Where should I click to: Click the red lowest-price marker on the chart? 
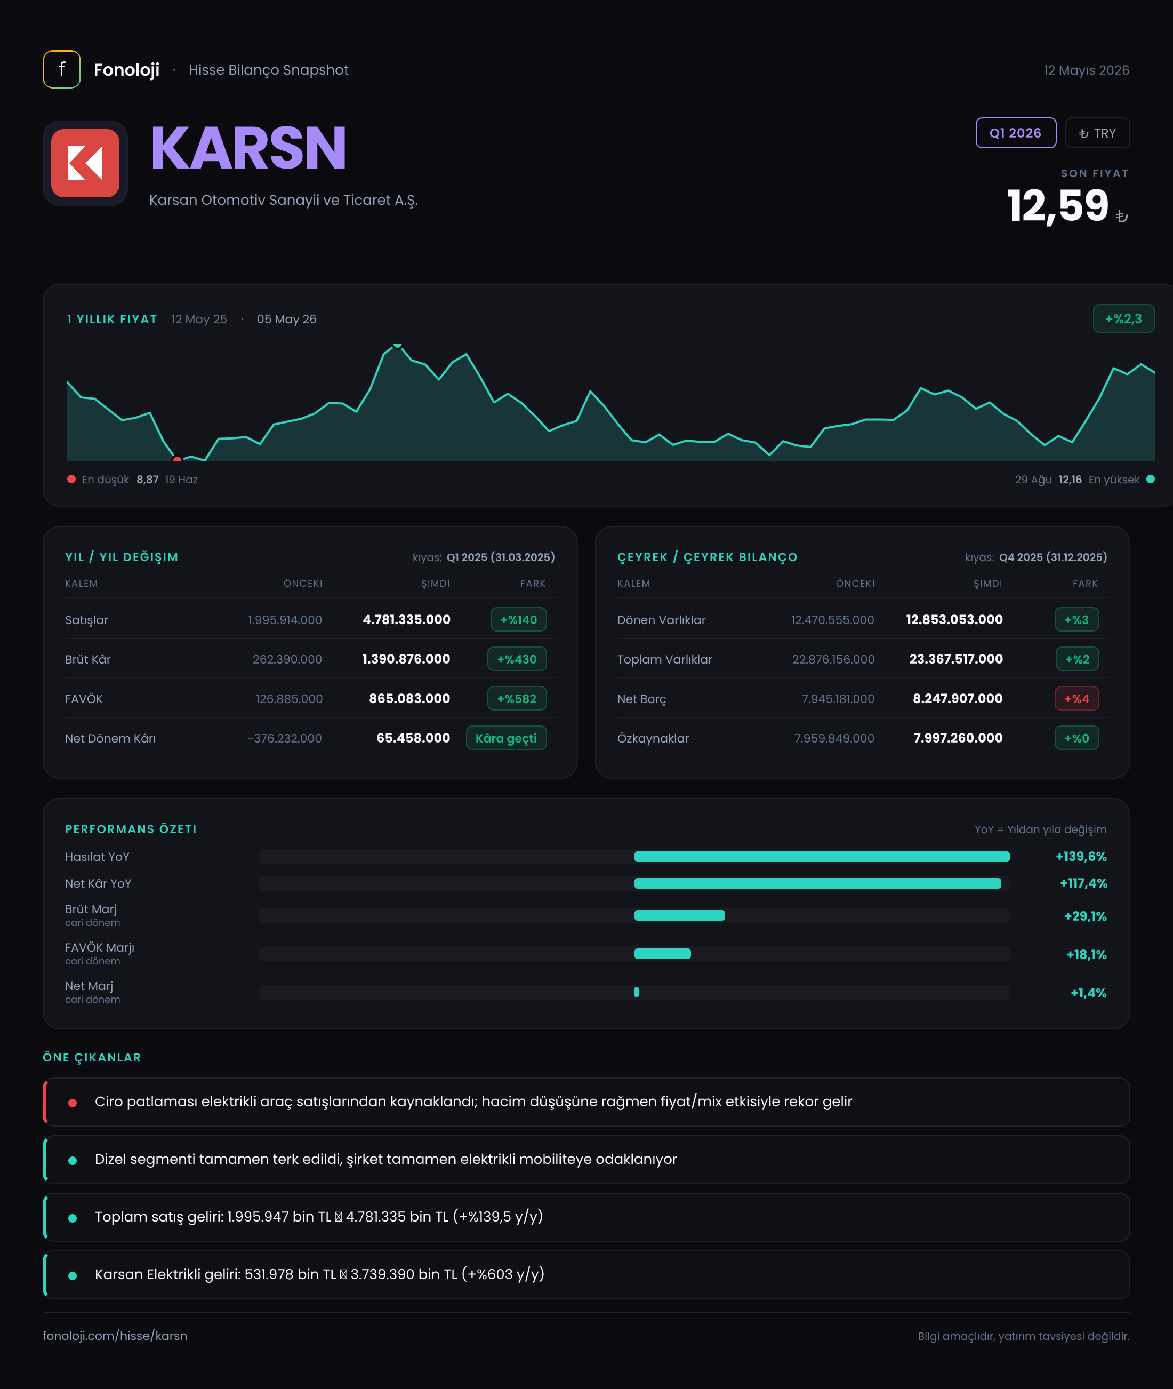[177, 459]
